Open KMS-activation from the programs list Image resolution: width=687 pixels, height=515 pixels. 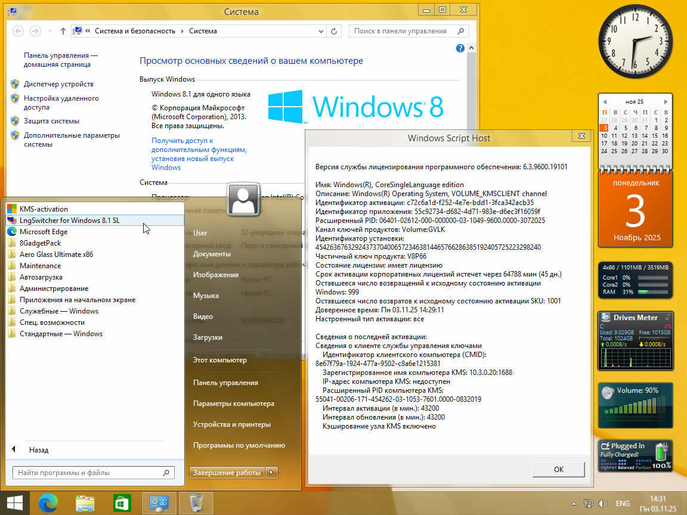pos(44,209)
